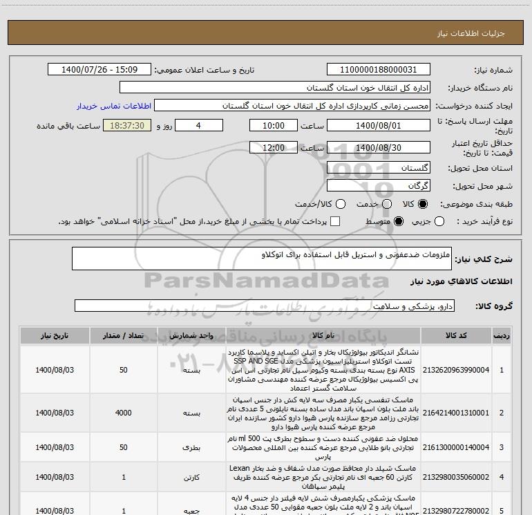This screenshot has height=515, width=532.
Task: Click the تعداد / مقدار column header
Action: (124, 336)
